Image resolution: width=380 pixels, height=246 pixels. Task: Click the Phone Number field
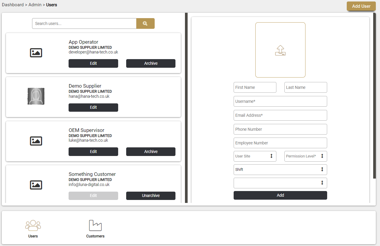pyautogui.click(x=280, y=129)
